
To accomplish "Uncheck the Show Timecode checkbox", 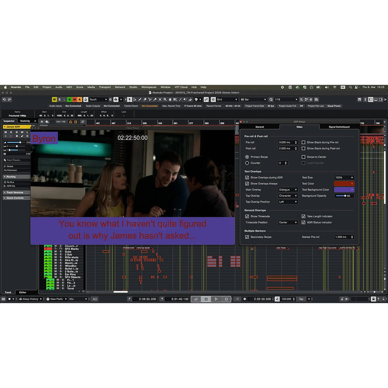I will tap(247, 217).
